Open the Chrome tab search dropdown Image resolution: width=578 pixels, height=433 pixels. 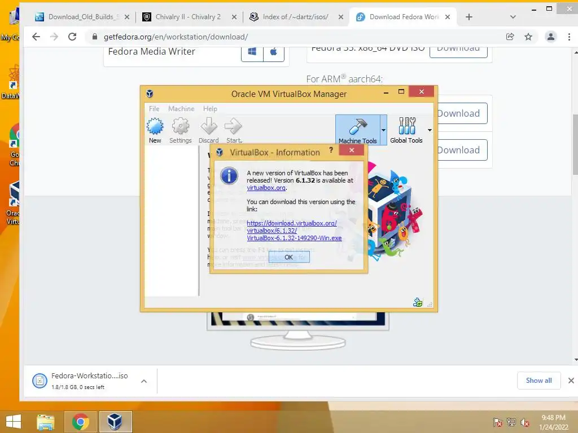[x=513, y=17]
